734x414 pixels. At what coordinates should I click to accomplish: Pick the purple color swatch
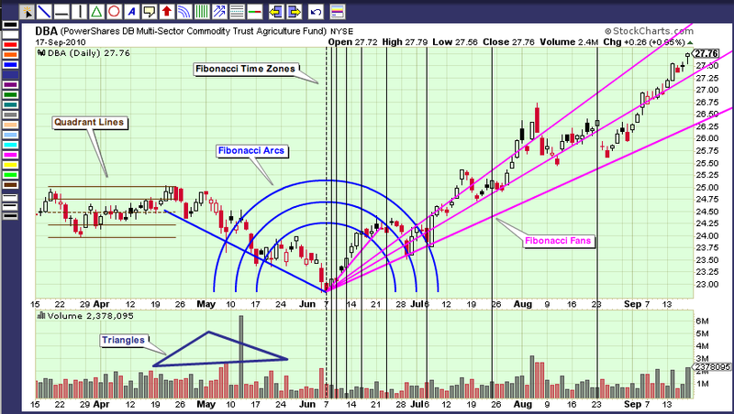pos(10,85)
